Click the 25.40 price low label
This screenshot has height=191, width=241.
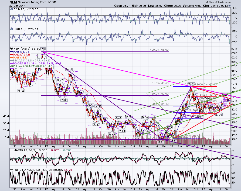click(x=96, y=125)
